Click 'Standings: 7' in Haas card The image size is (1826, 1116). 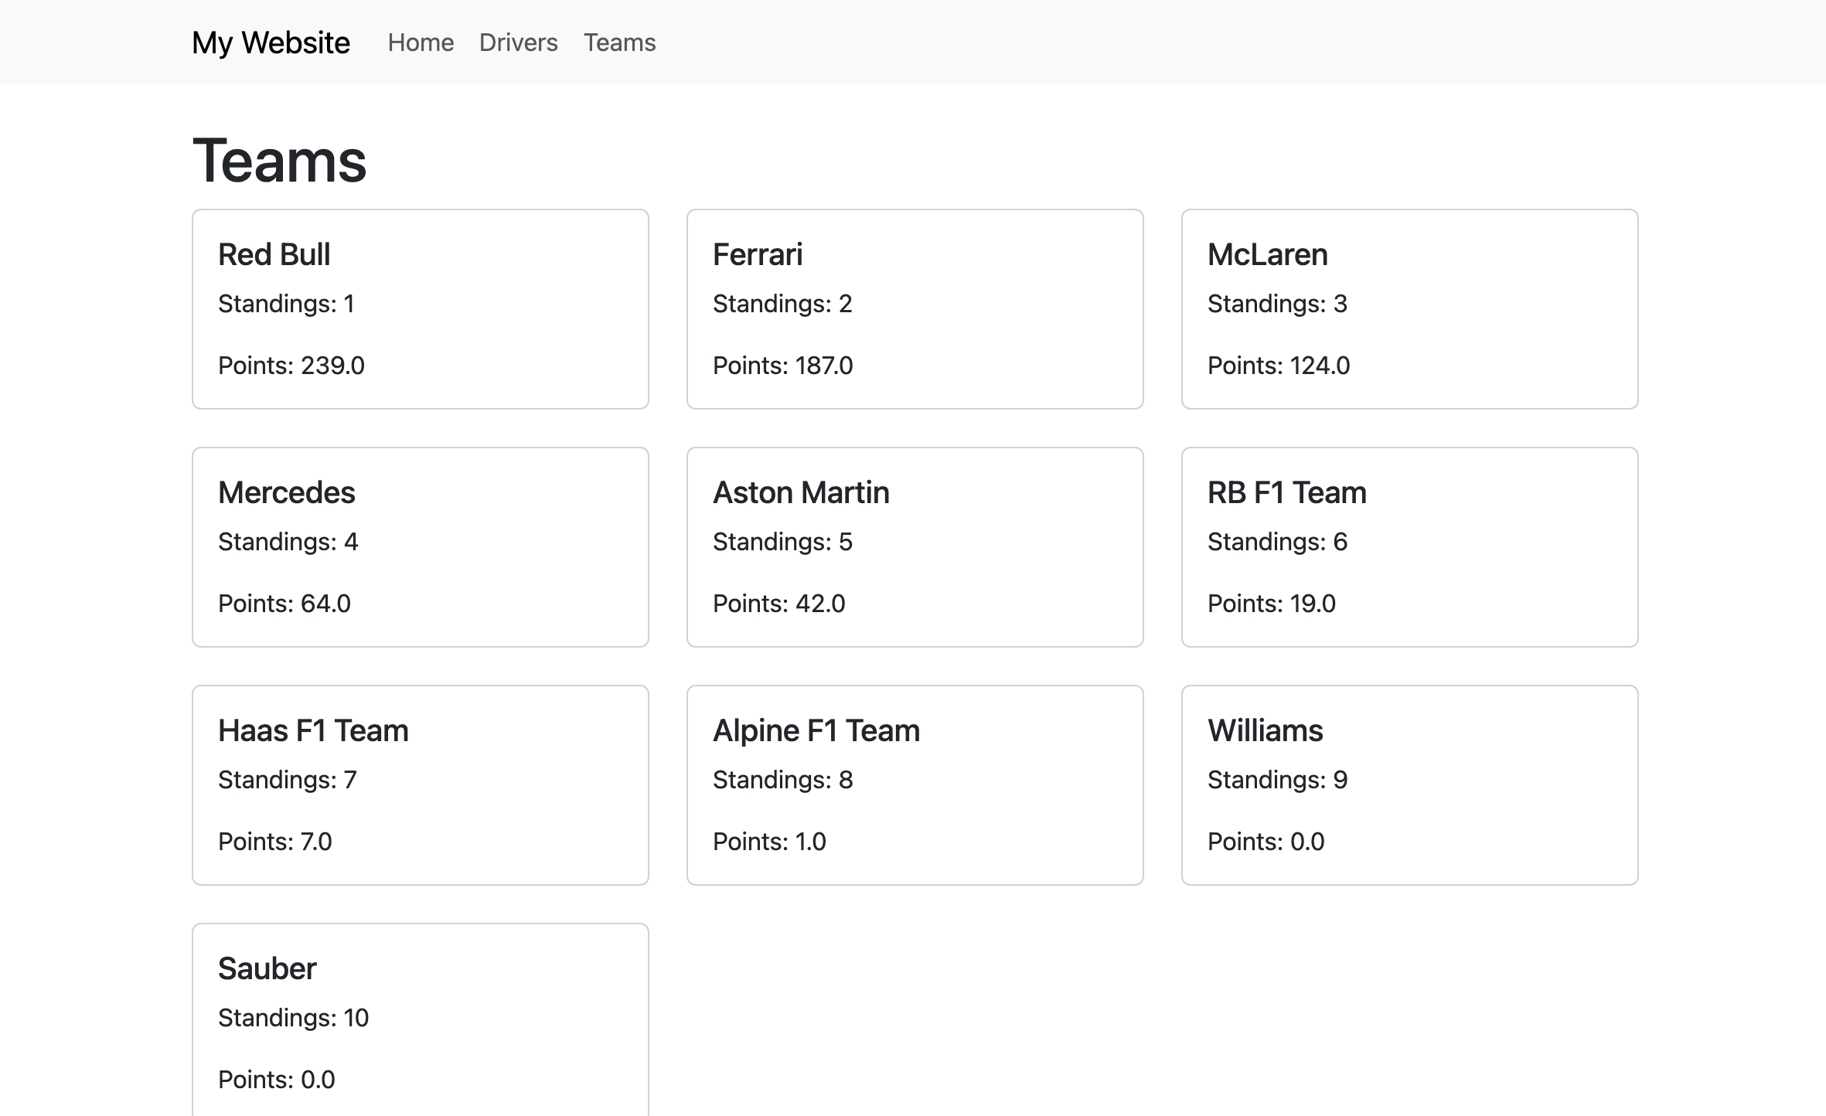[287, 780]
